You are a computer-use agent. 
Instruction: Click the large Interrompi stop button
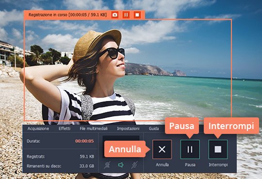coord(218,149)
